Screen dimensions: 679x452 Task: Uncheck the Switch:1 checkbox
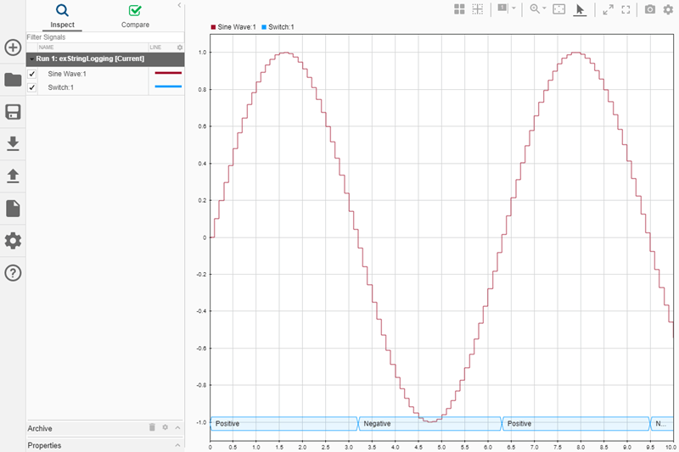pos(32,87)
